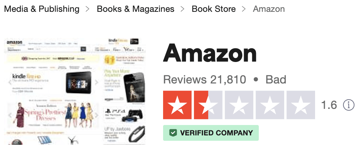Click the third grey star
357x149 pixels.
pyautogui.click(x=239, y=105)
